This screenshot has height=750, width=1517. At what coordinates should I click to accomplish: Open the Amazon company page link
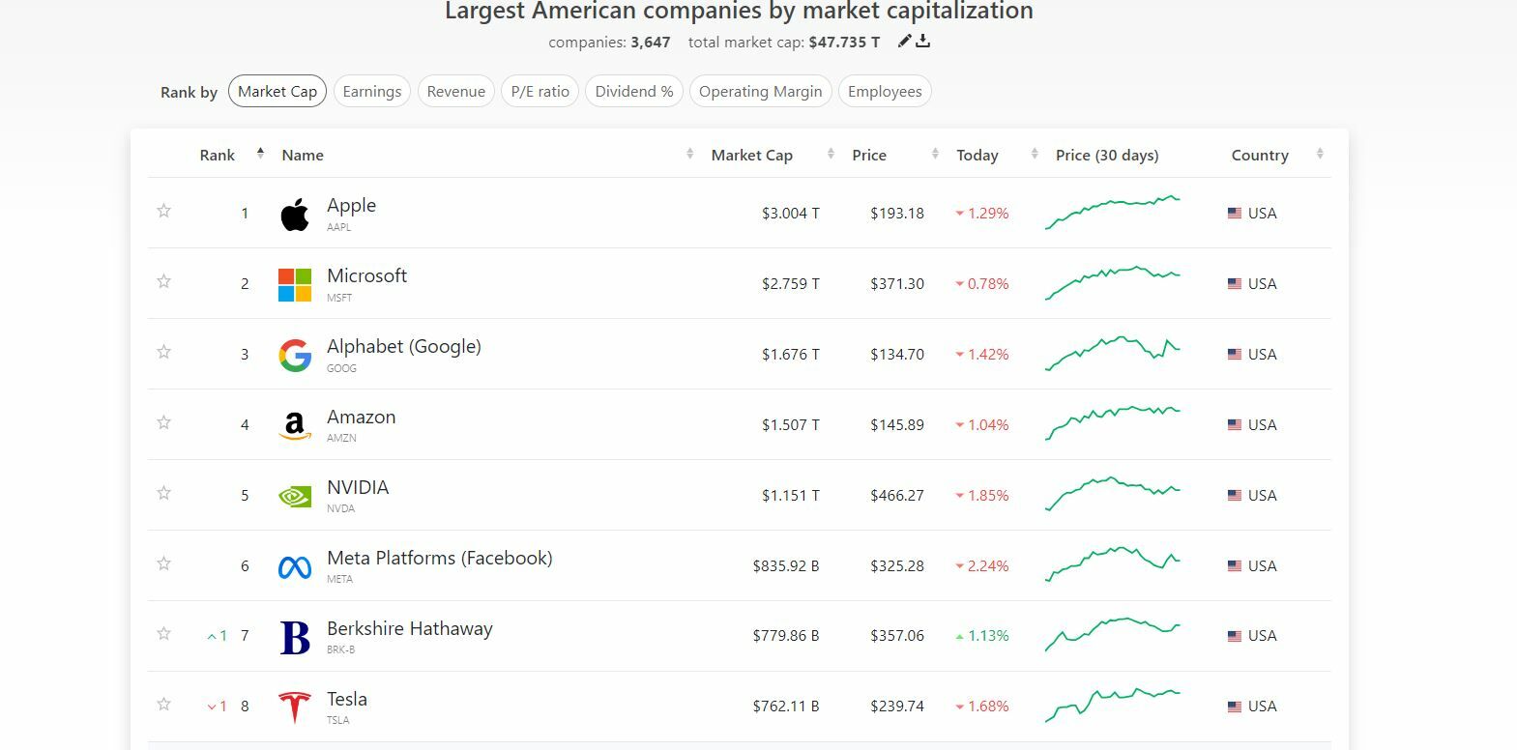(x=361, y=418)
